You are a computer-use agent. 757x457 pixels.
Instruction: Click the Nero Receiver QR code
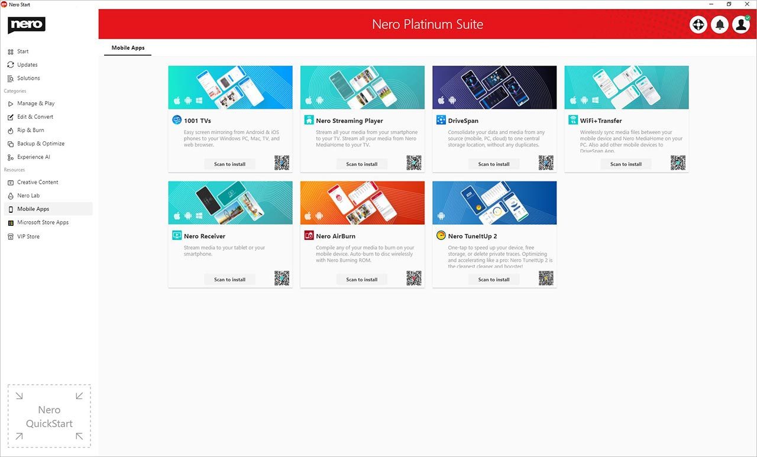(282, 278)
